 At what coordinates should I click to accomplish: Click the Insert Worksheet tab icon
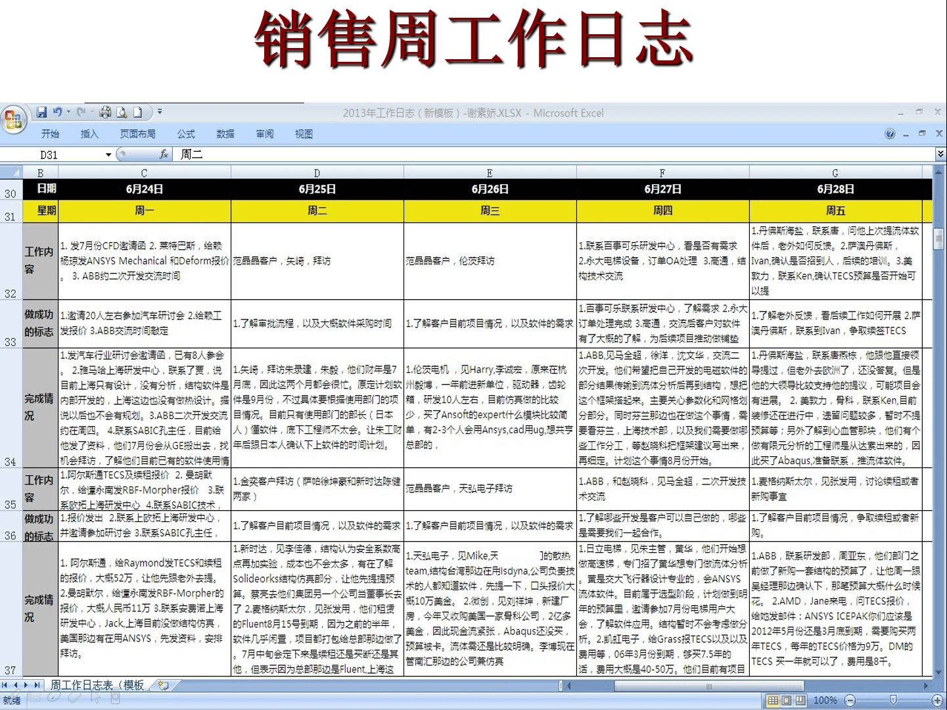point(163,685)
